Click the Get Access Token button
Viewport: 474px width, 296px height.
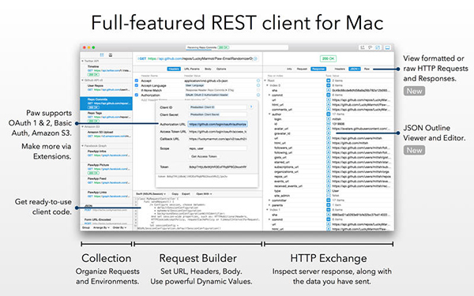(x=204, y=156)
